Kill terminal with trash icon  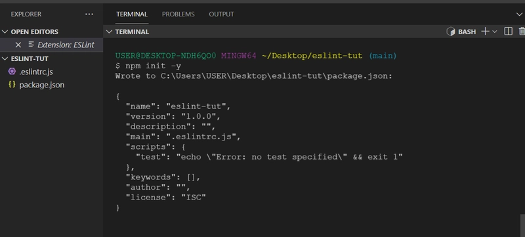pos(522,32)
